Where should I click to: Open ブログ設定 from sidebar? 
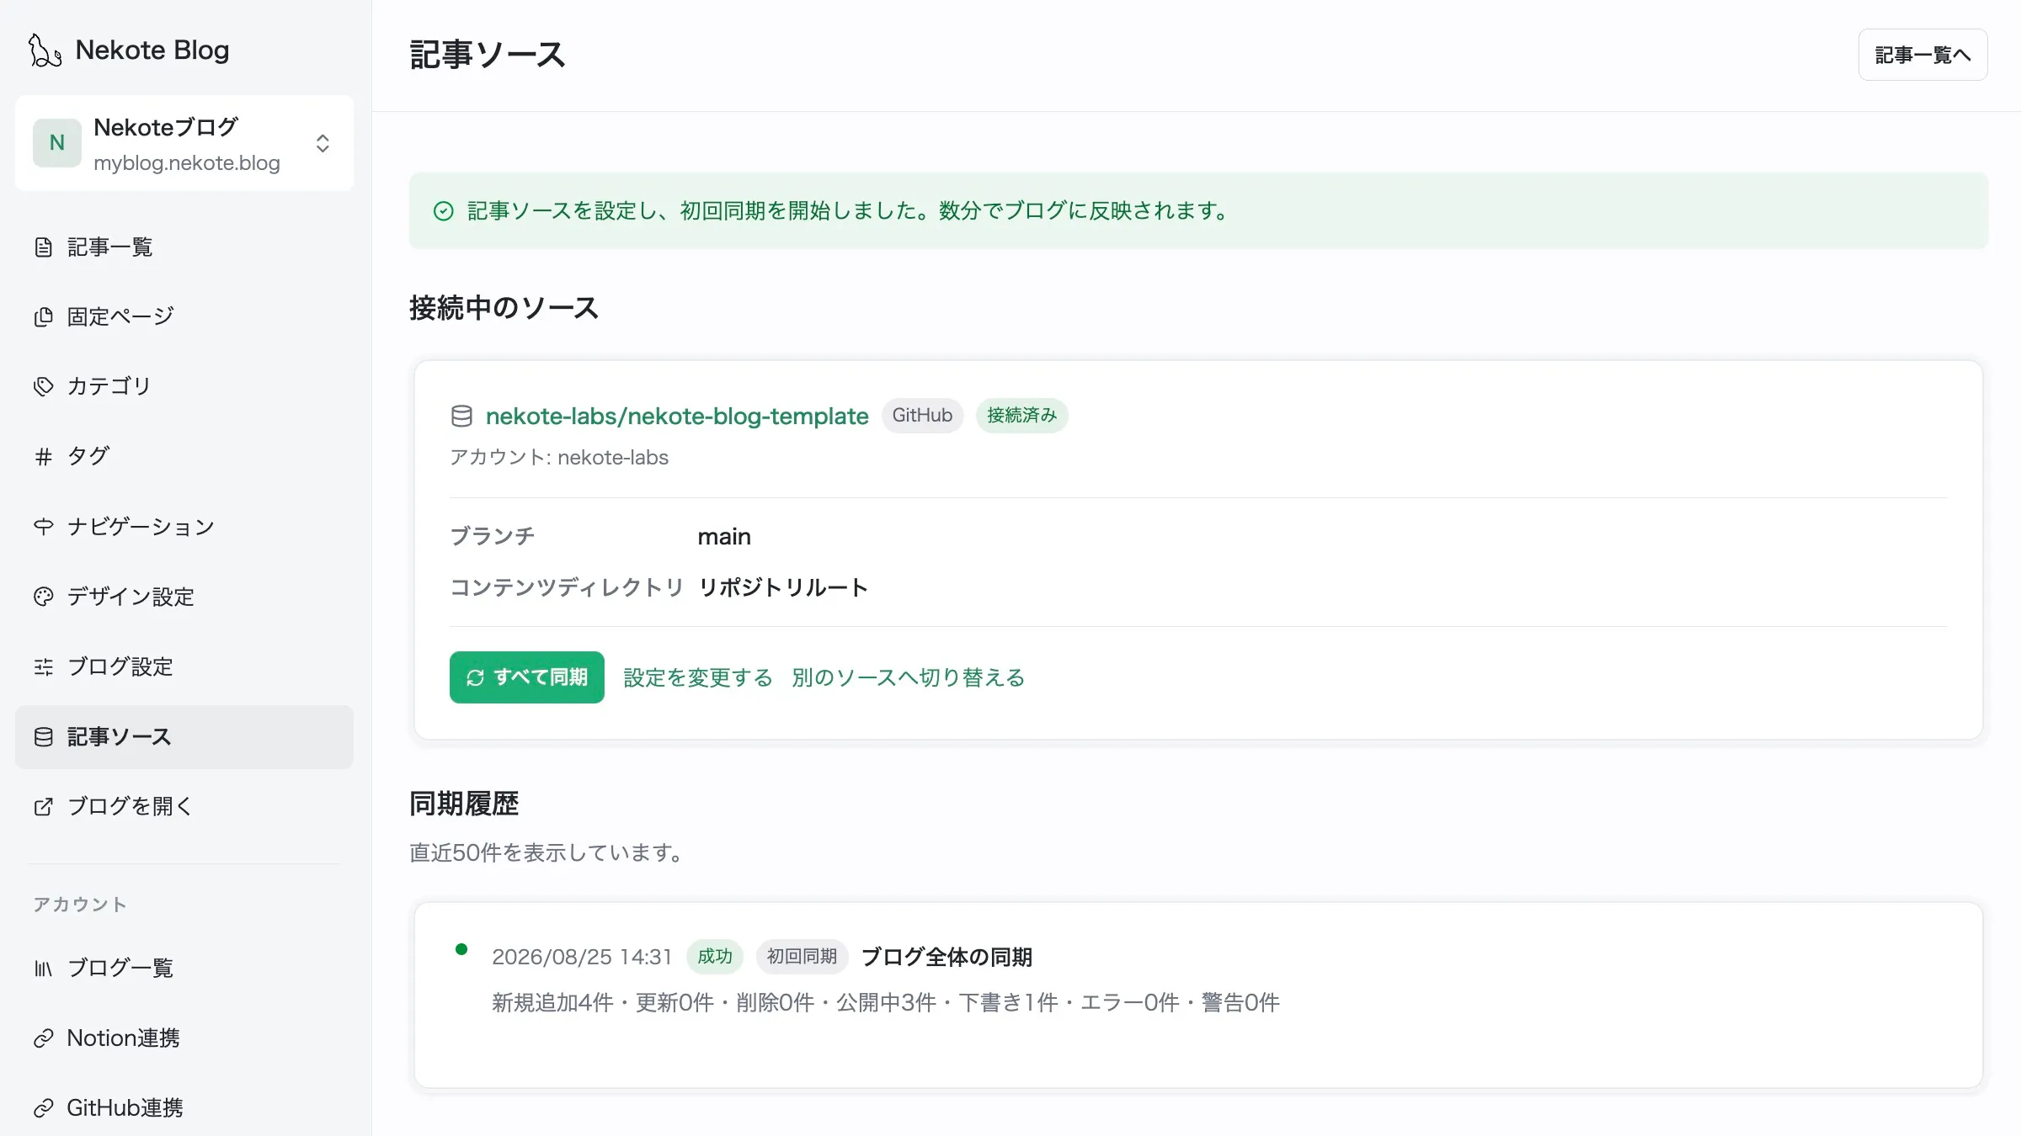(184, 666)
